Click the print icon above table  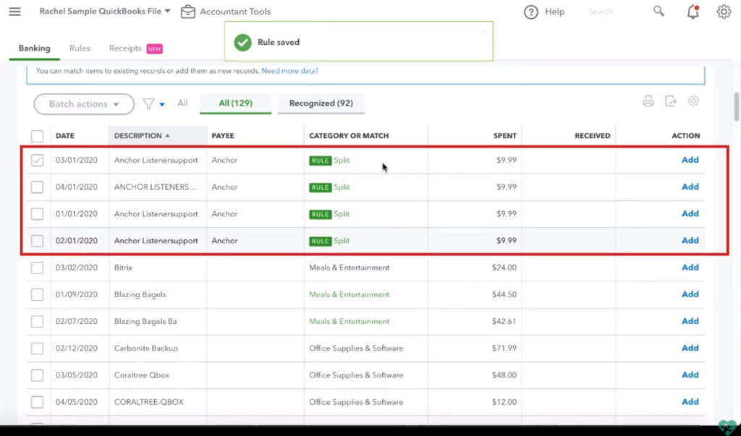[648, 102]
